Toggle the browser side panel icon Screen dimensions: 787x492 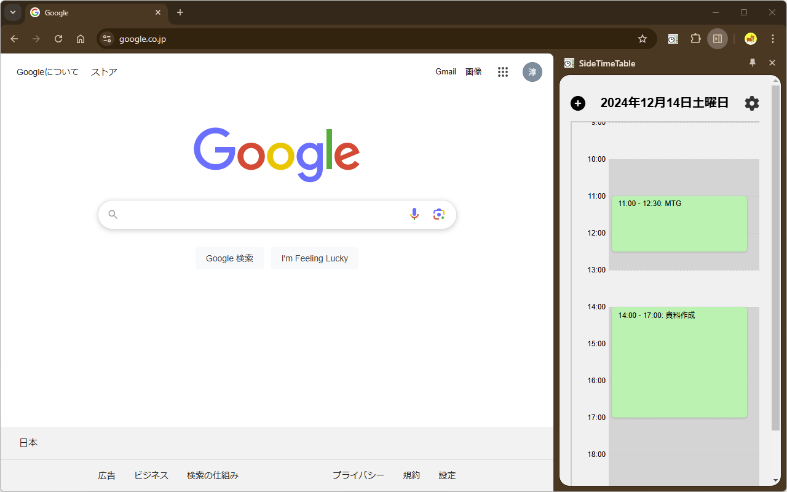click(718, 38)
